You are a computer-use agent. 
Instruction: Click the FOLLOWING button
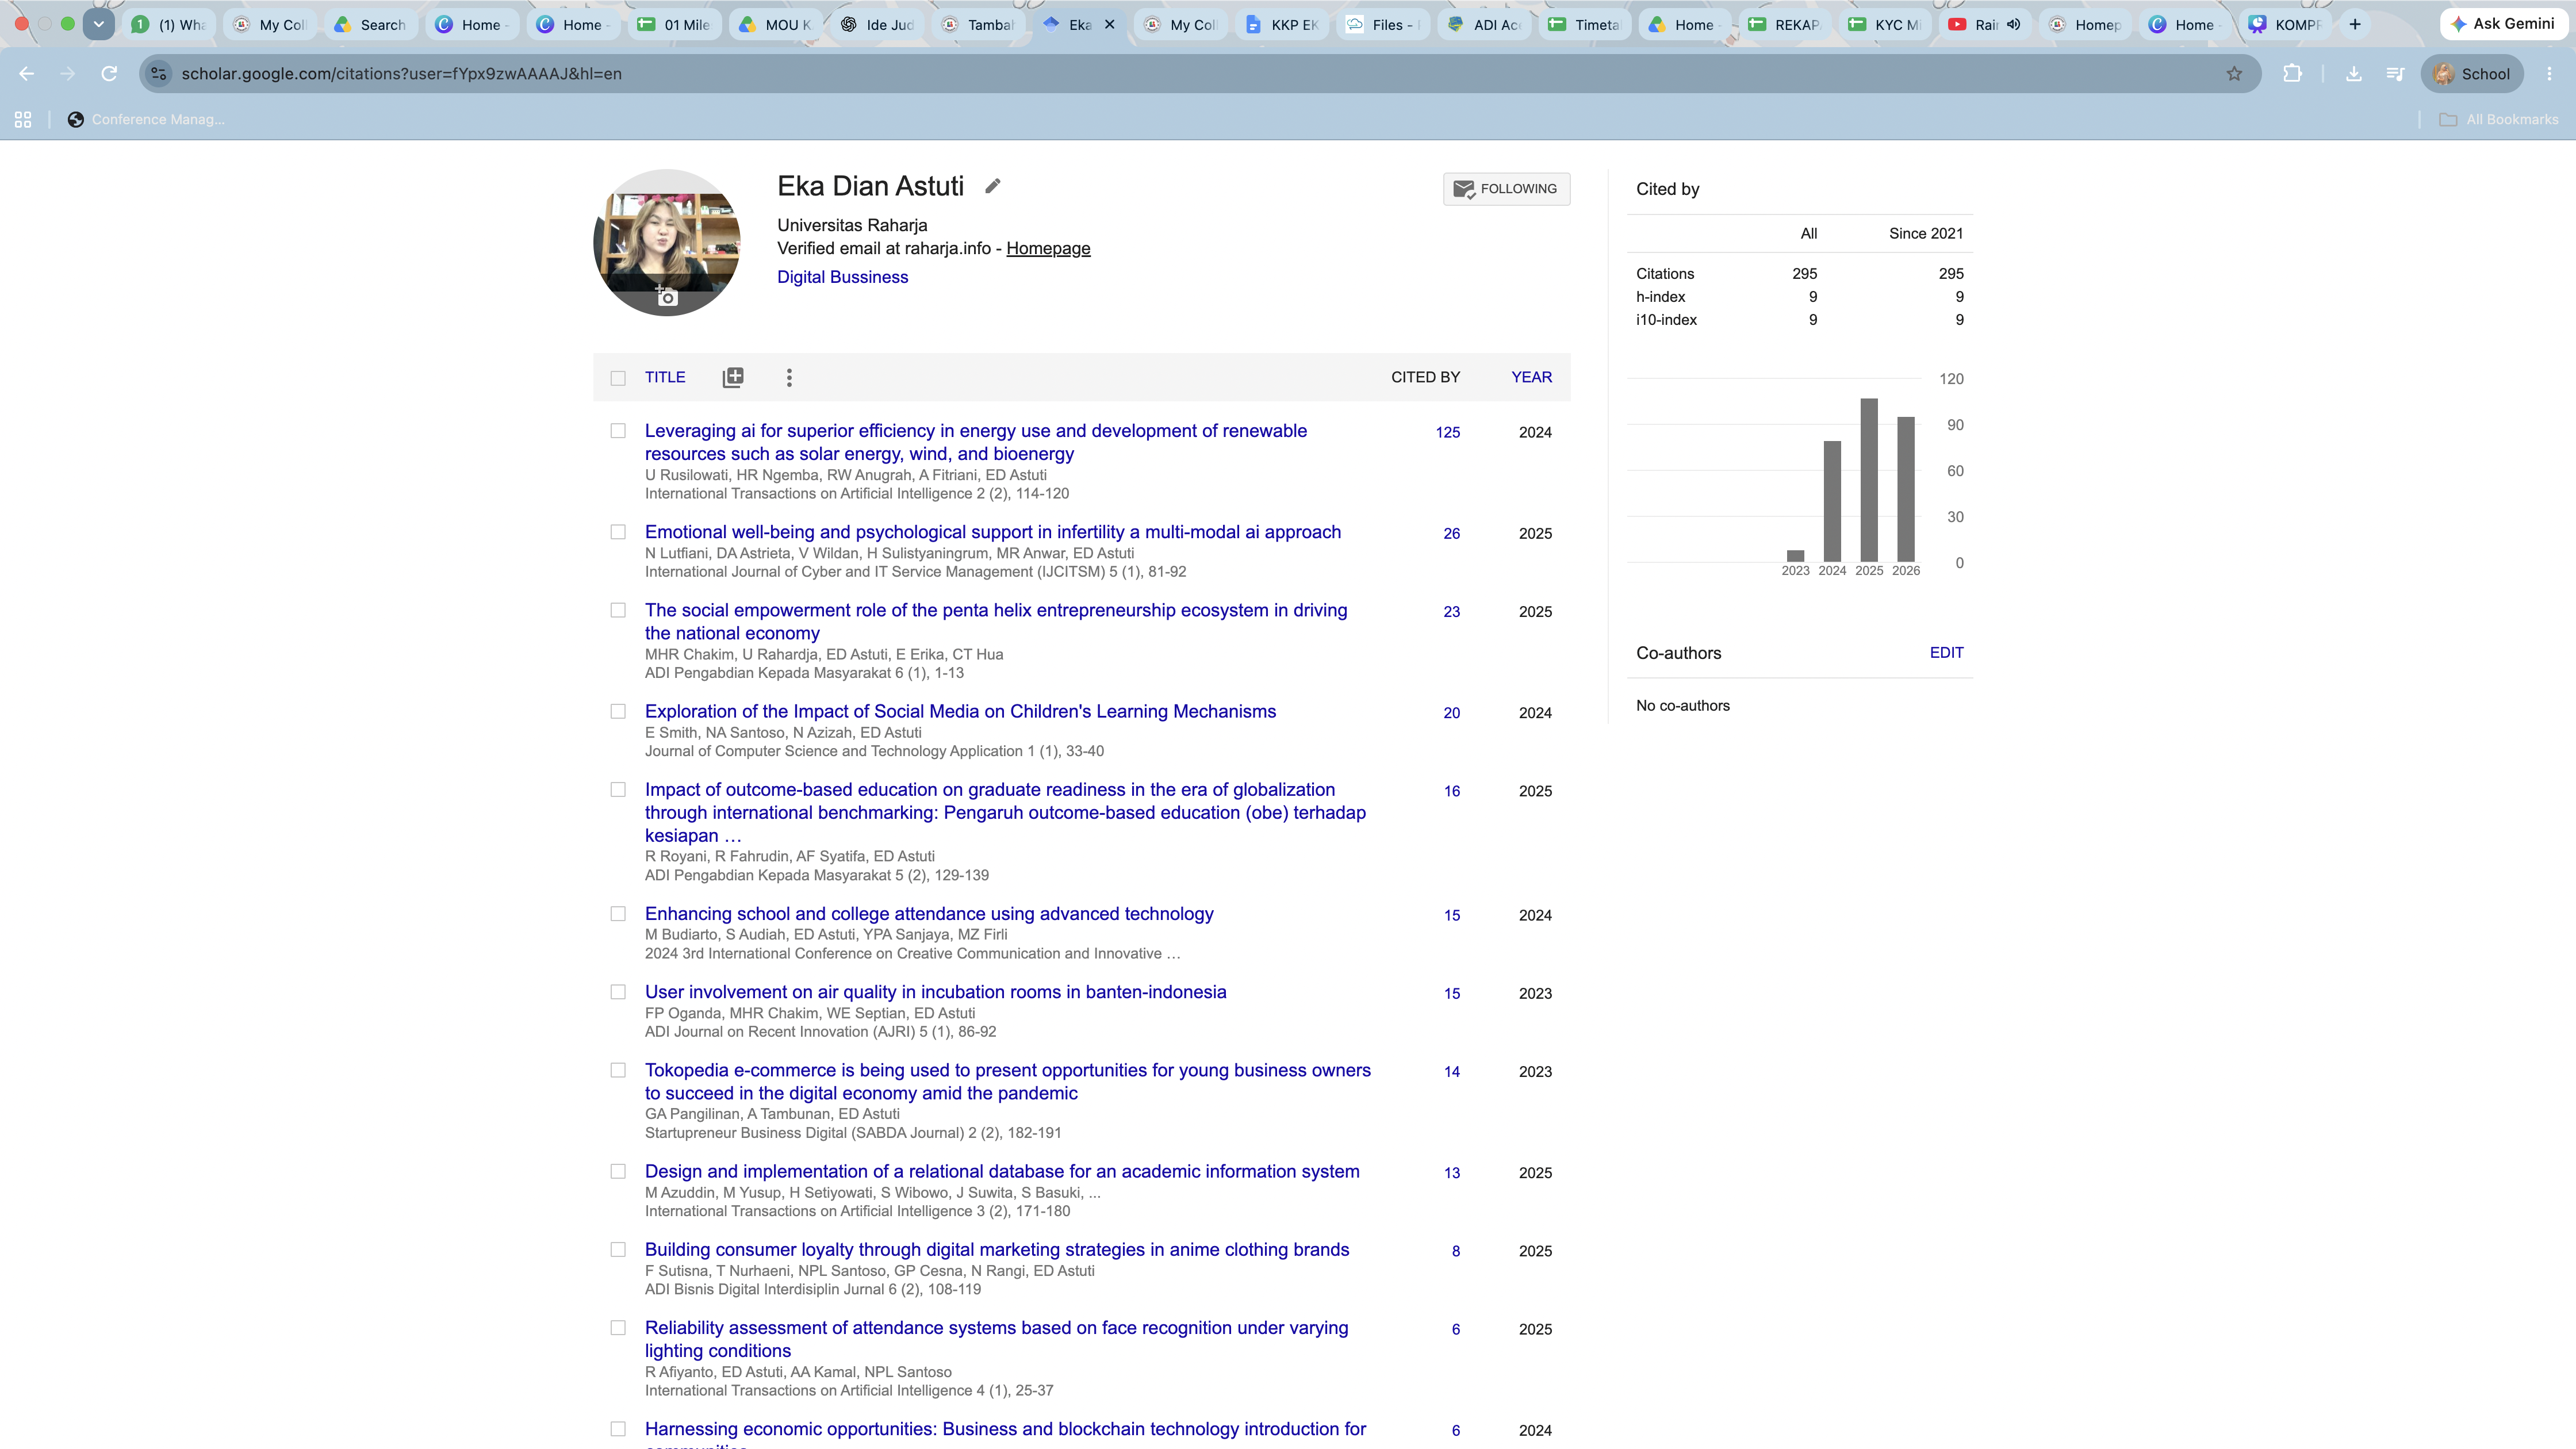point(1506,189)
